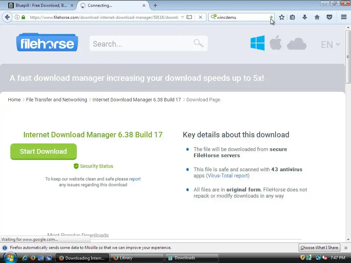This screenshot has width=351, height=263.
Task: Open File Transfer and Networking breadcrumb
Action: tap(57, 100)
